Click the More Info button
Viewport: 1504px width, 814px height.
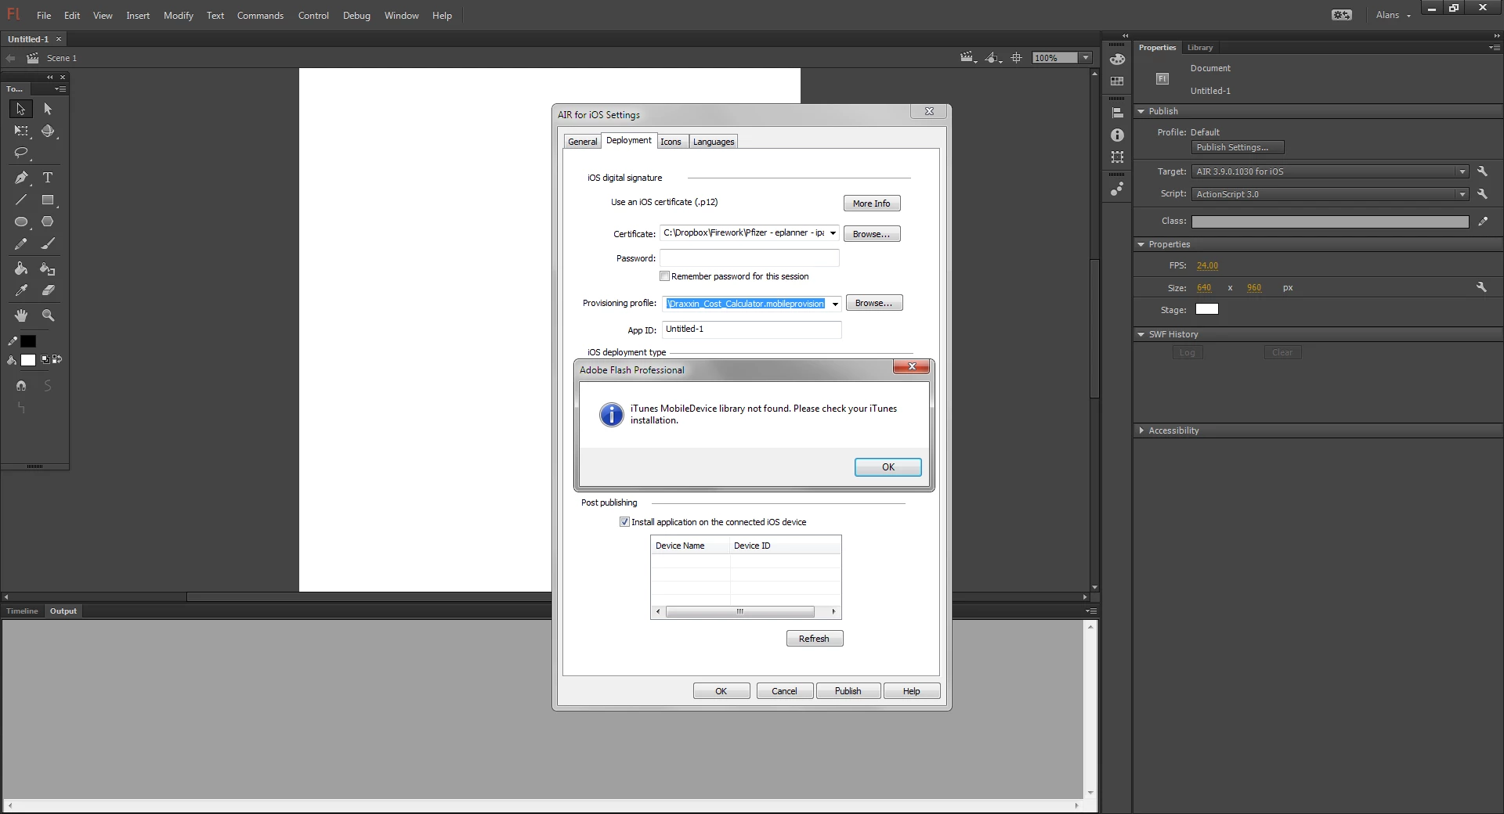tap(872, 203)
